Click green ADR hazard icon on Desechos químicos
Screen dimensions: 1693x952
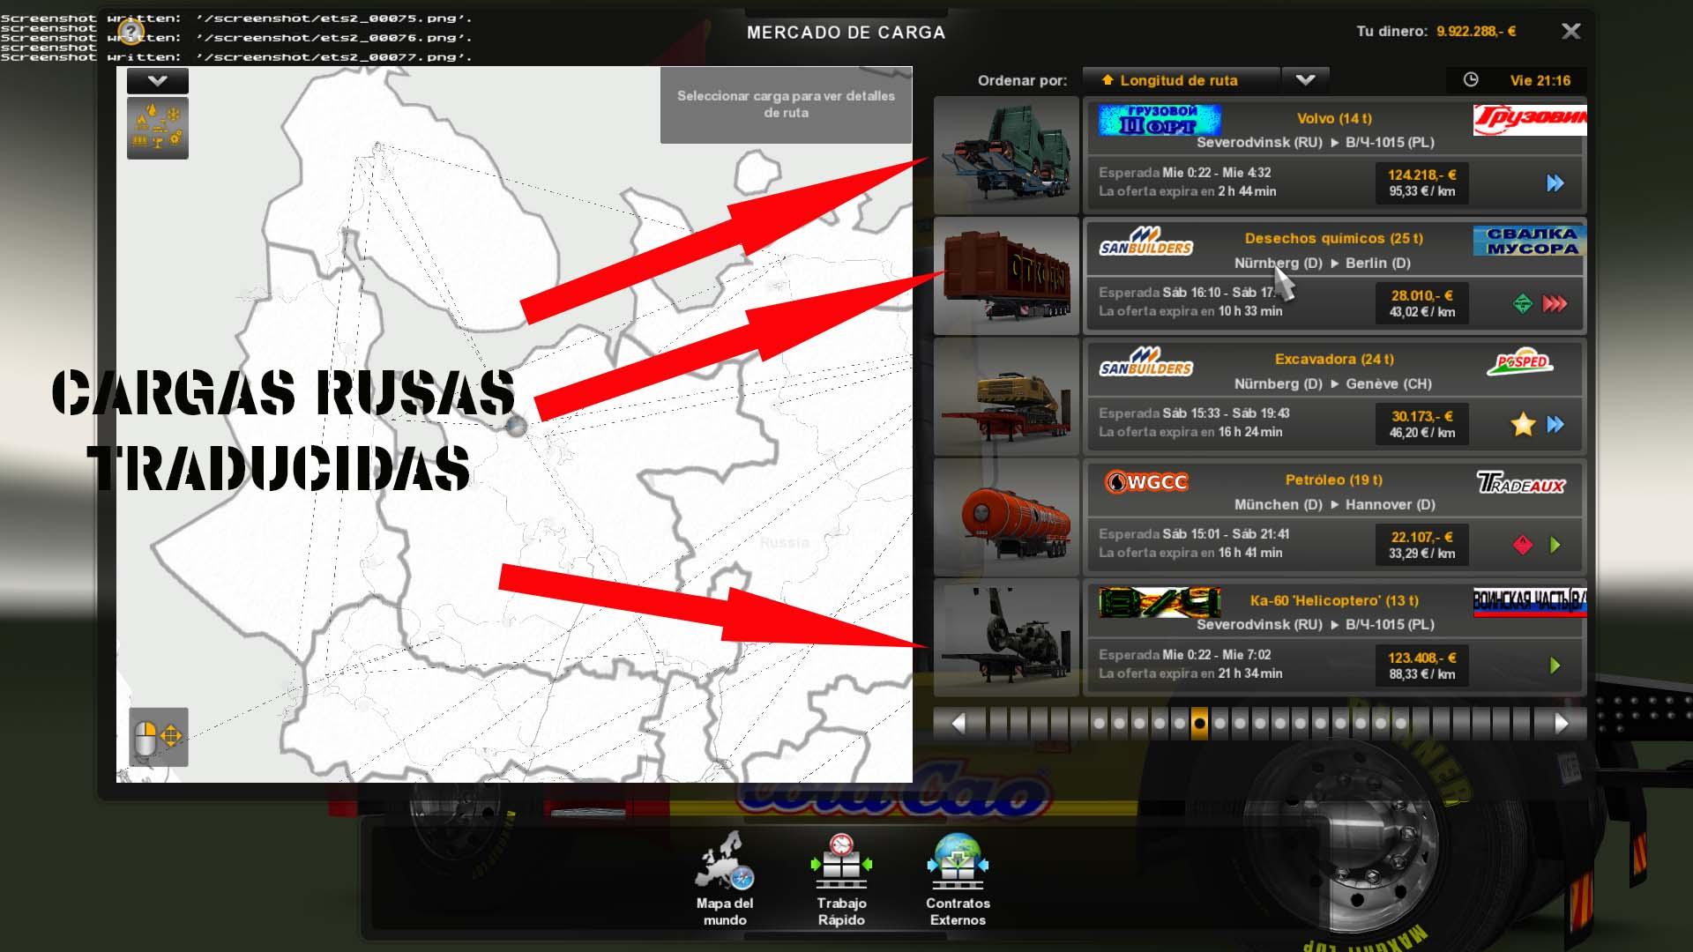coord(1523,304)
